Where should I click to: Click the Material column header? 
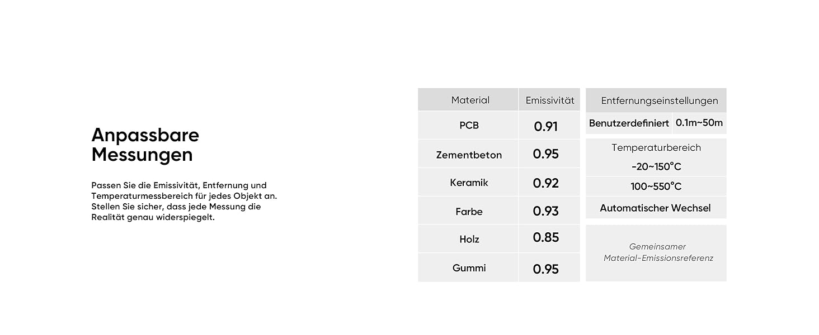(x=470, y=100)
